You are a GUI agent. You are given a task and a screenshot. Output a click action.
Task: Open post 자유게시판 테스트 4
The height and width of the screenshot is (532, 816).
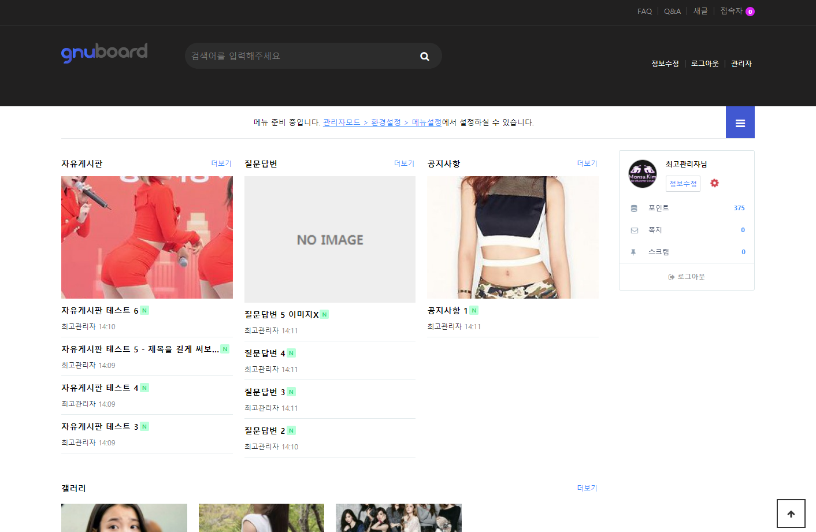coord(100,388)
